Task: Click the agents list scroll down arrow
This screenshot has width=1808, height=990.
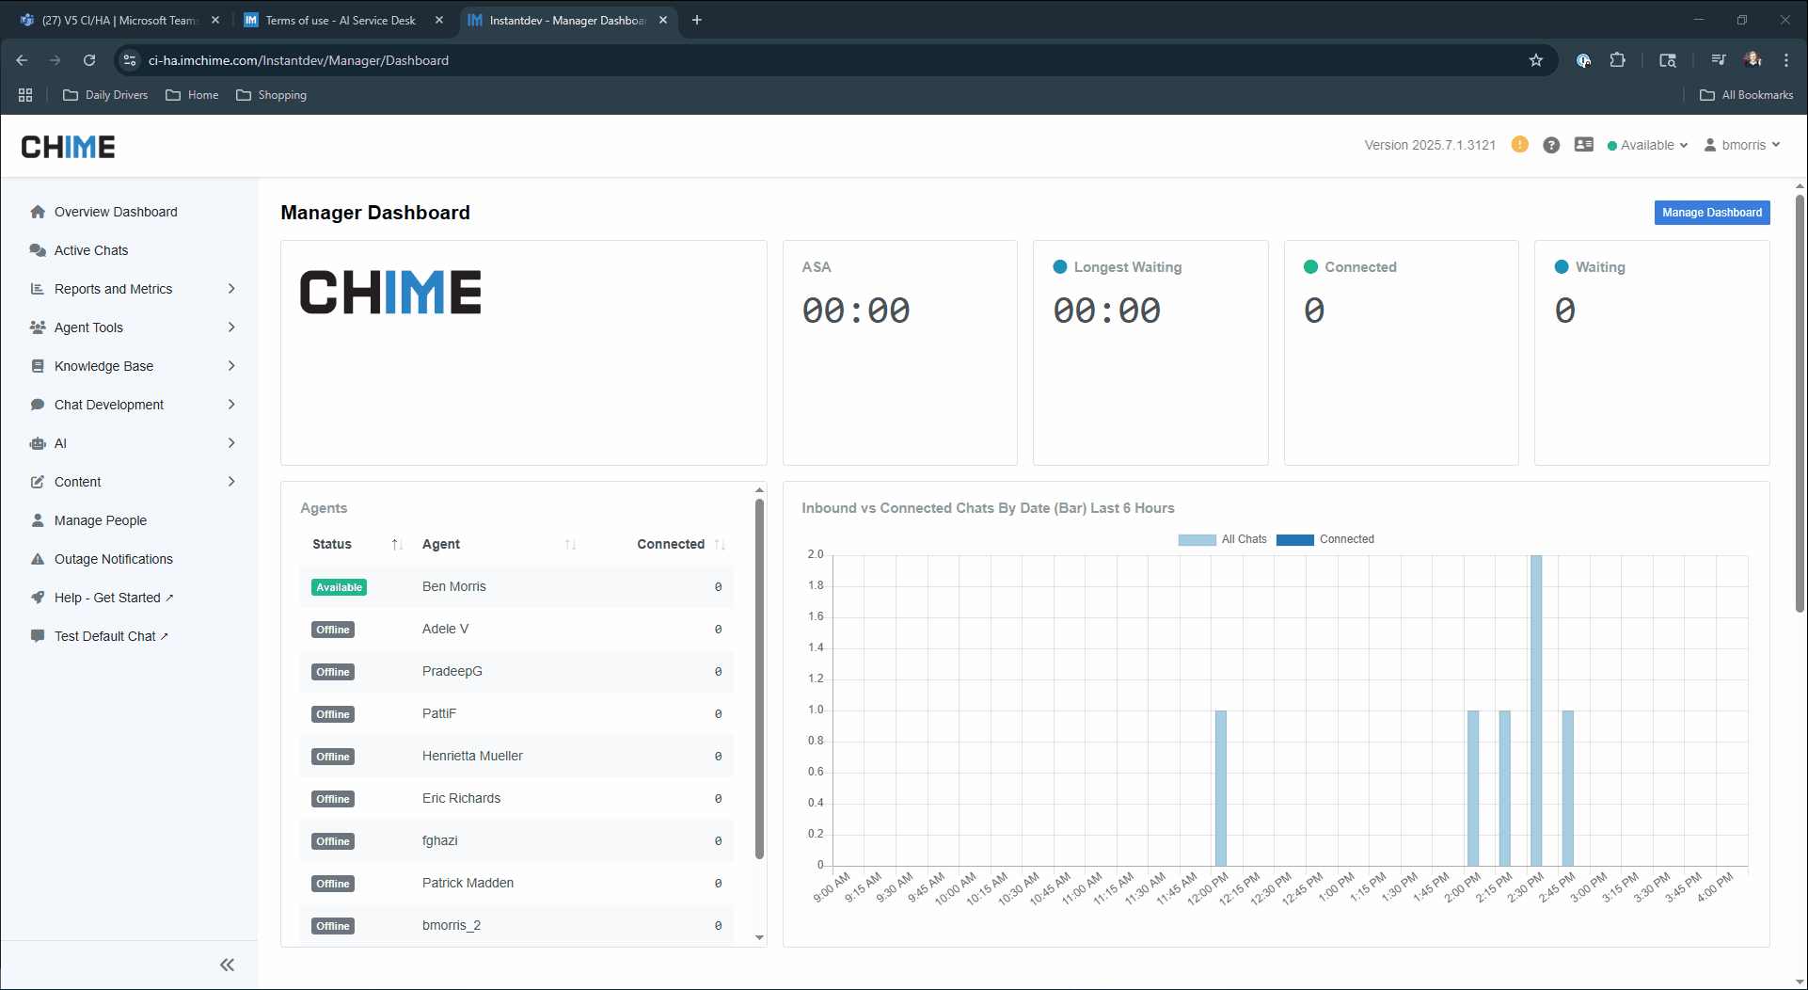Action: coord(759,938)
